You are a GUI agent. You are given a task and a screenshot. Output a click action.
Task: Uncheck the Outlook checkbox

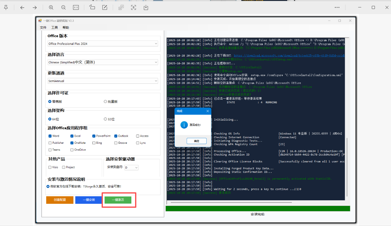coord(116,136)
